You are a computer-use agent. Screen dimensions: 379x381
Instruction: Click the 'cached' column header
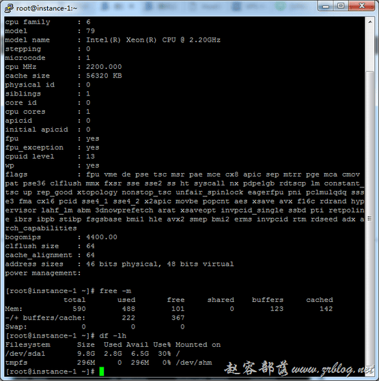[x=320, y=300]
